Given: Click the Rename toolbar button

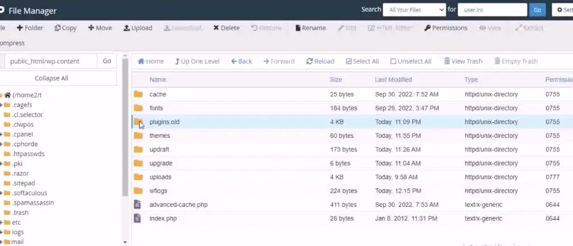Looking at the screenshot, I should (x=311, y=28).
